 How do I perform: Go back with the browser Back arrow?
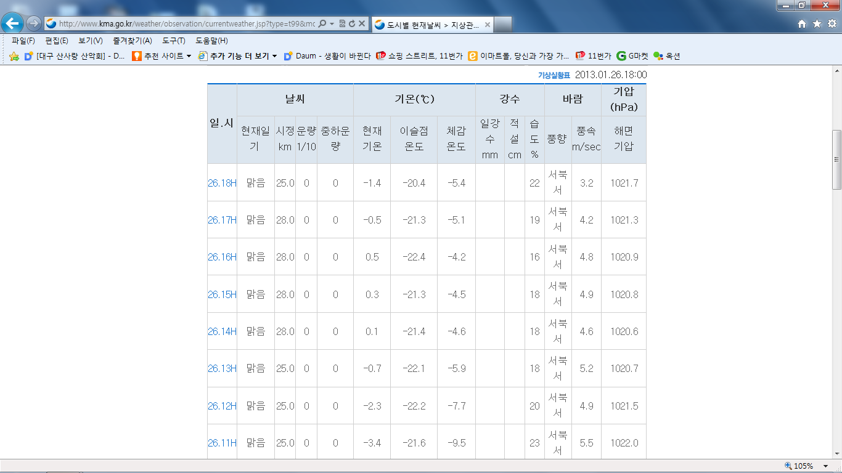(x=12, y=23)
